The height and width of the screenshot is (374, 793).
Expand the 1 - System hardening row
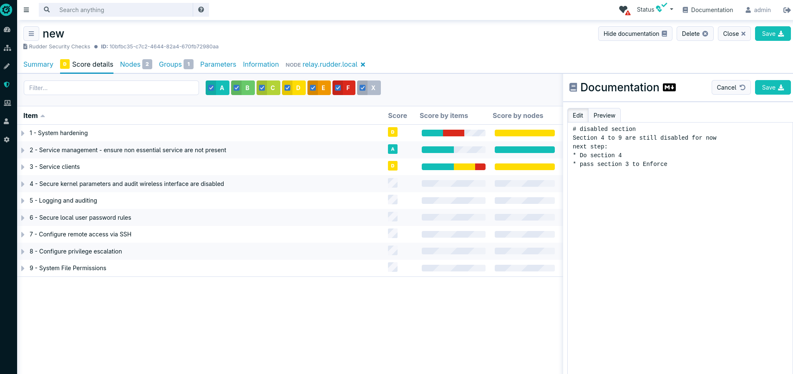pos(23,133)
